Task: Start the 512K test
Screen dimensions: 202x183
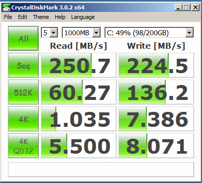Action: (x=23, y=92)
